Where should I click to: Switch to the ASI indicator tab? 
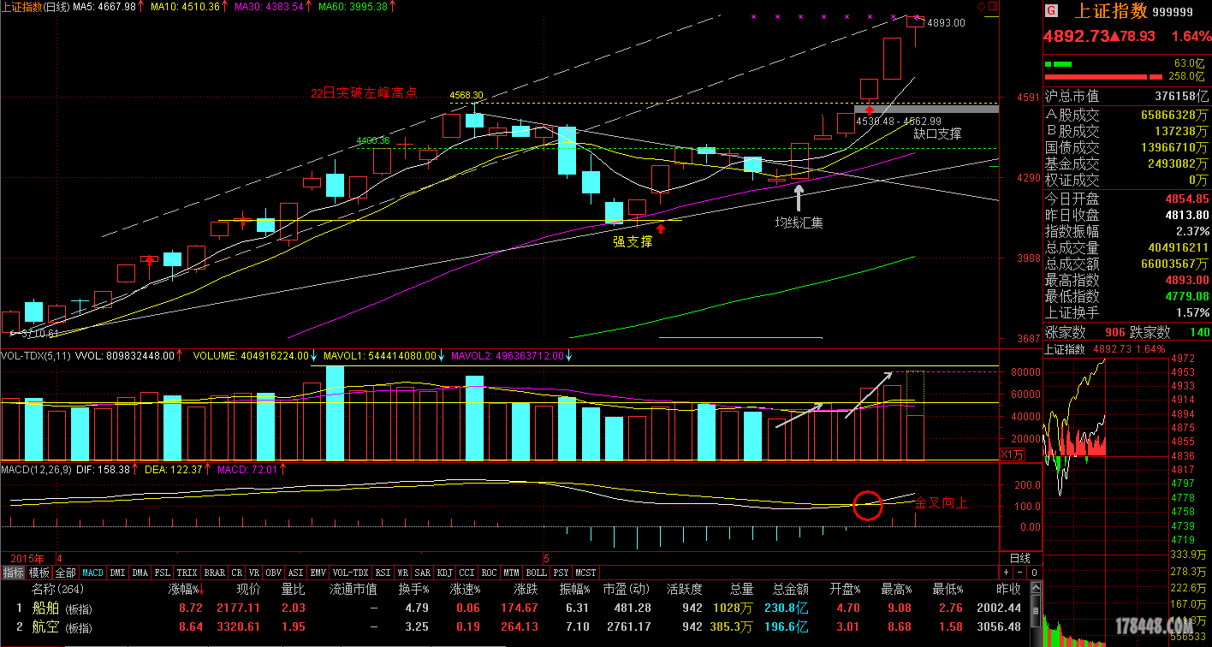[x=296, y=573]
